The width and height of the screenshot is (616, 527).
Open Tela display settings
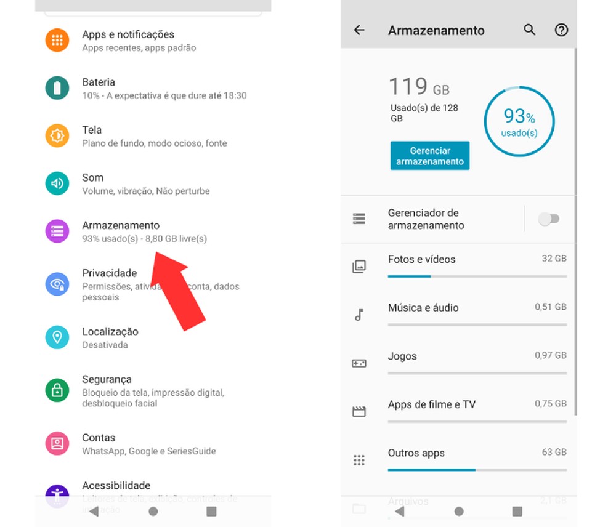tap(153, 136)
